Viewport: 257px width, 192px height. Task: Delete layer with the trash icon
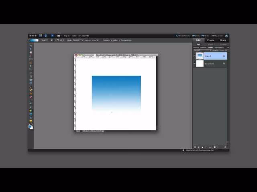tap(225, 147)
